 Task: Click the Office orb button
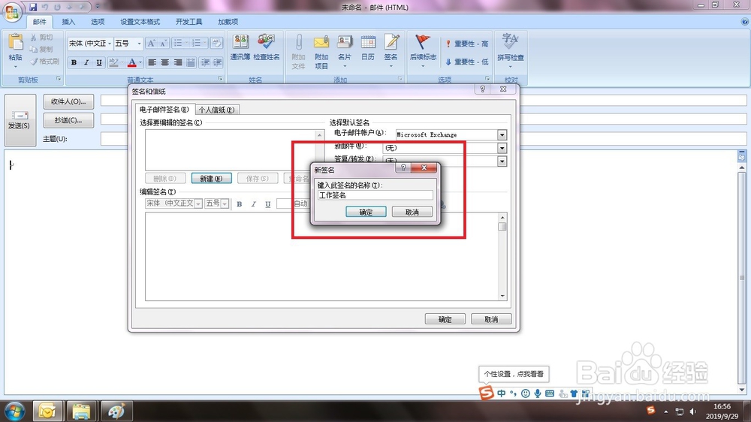coord(12,12)
